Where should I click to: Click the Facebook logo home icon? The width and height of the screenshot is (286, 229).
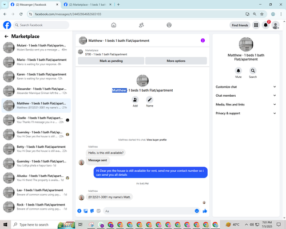[x=7, y=25]
